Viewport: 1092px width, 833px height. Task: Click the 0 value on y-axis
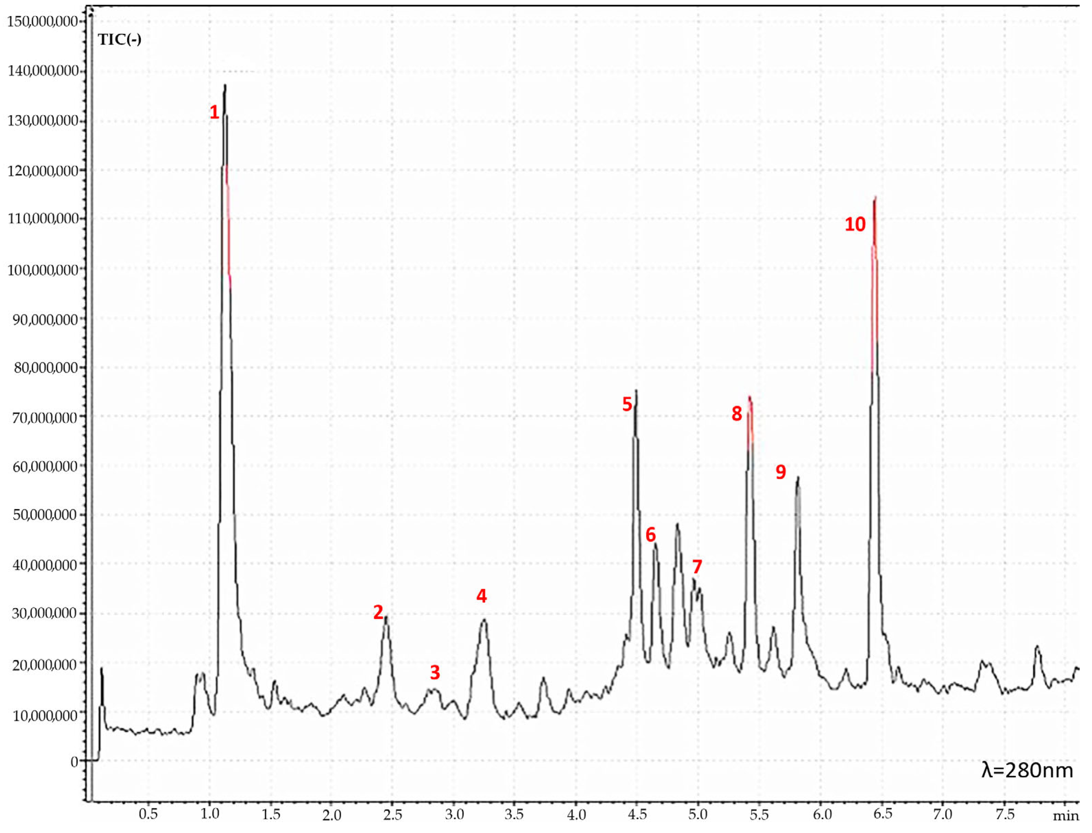coord(74,762)
